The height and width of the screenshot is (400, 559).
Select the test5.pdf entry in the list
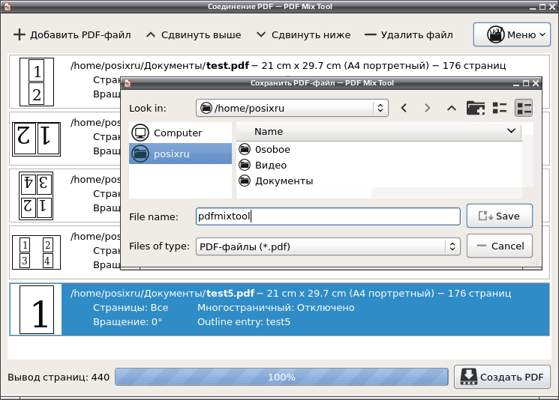point(279,309)
